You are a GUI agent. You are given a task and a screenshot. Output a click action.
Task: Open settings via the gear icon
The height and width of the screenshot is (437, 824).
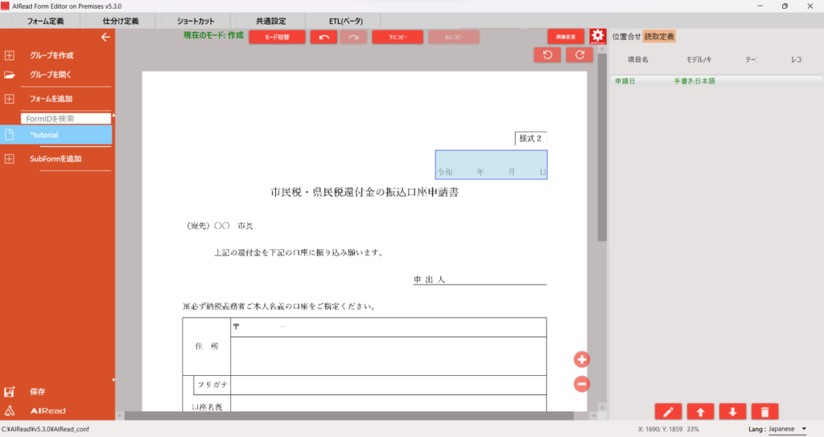[597, 36]
